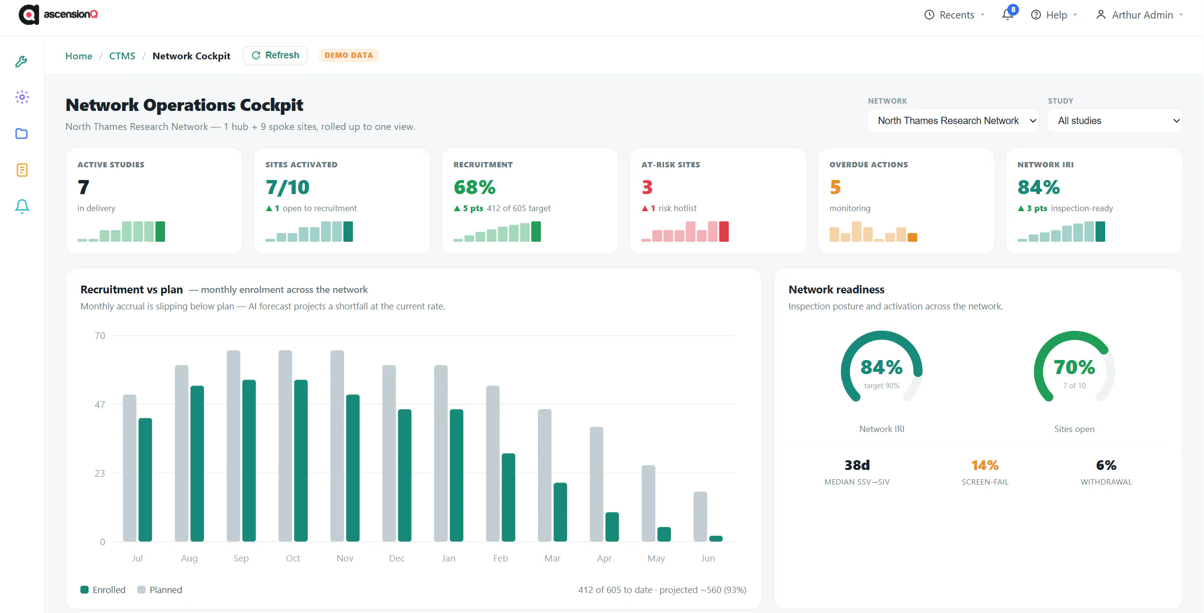Refresh the cockpit data

(x=275, y=55)
